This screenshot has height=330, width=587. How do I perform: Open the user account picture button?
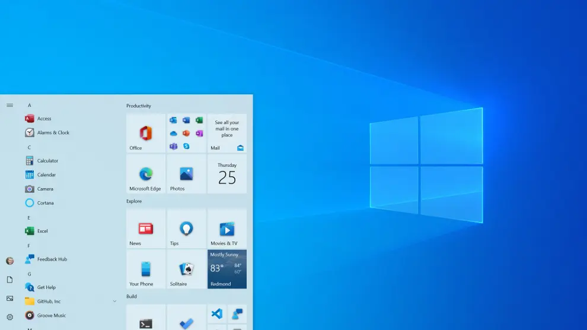click(x=9, y=261)
